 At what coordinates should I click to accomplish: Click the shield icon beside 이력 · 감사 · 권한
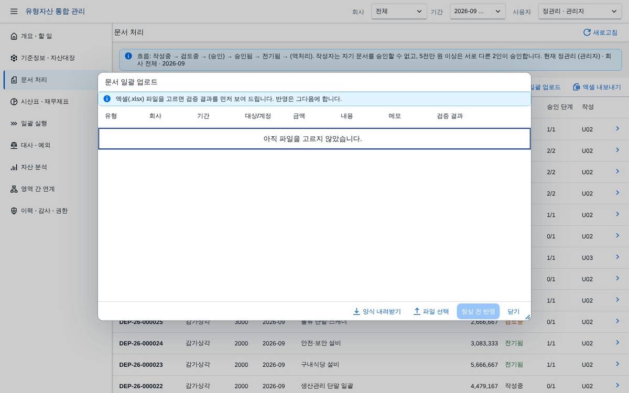[14, 211]
